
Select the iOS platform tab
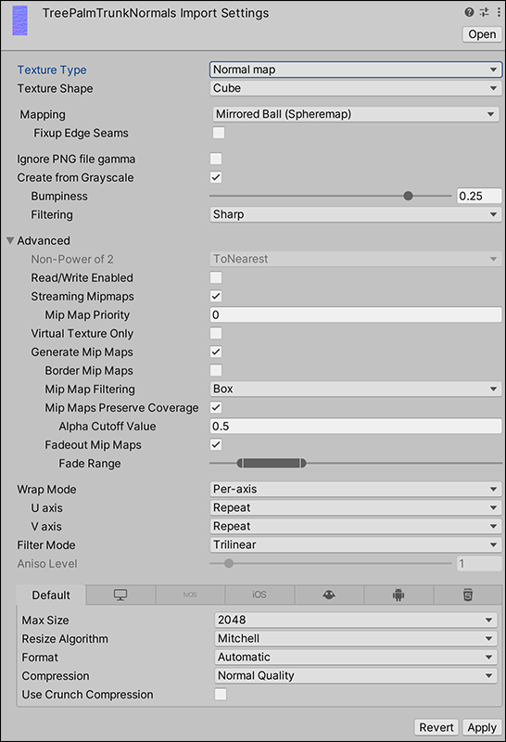click(x=259, y=595)
